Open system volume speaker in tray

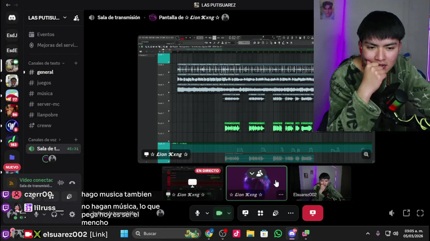point(396,234)
